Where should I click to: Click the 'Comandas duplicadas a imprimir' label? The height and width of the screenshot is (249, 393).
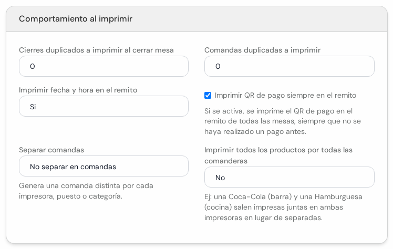(x=262, y=50)
